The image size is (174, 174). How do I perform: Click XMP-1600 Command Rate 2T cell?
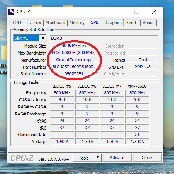click(137, 135)
